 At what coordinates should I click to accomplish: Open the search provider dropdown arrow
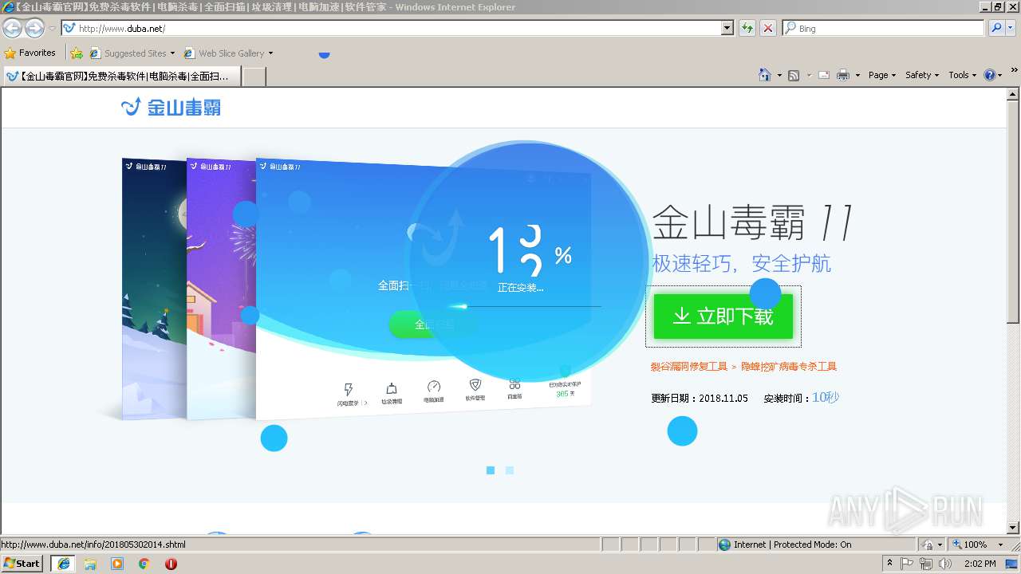click(x=1011, y=28)
